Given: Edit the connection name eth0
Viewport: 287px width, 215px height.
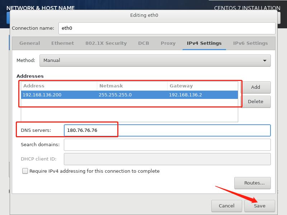Looking at the screenshot, I should [167, 28].
